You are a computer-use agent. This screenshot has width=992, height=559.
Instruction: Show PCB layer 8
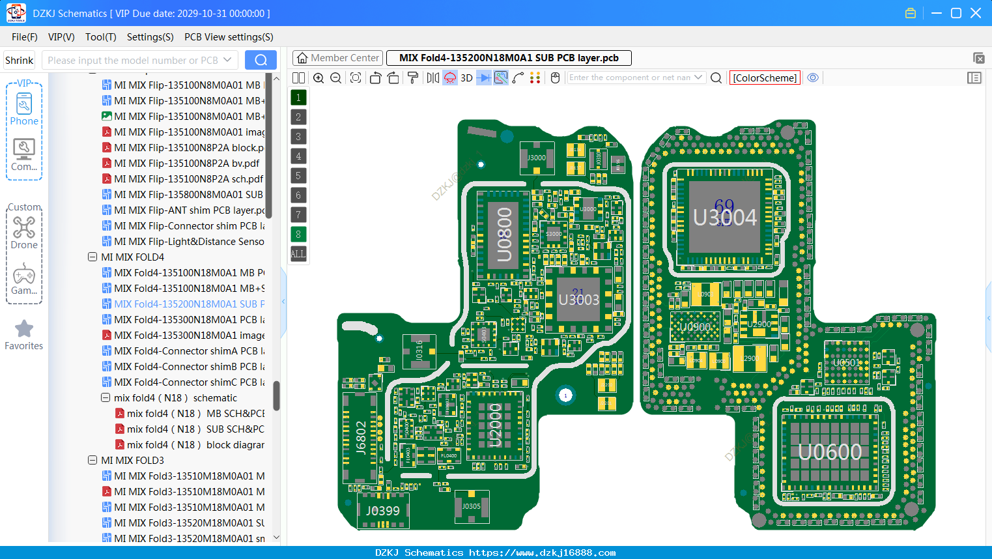point(298,235)
